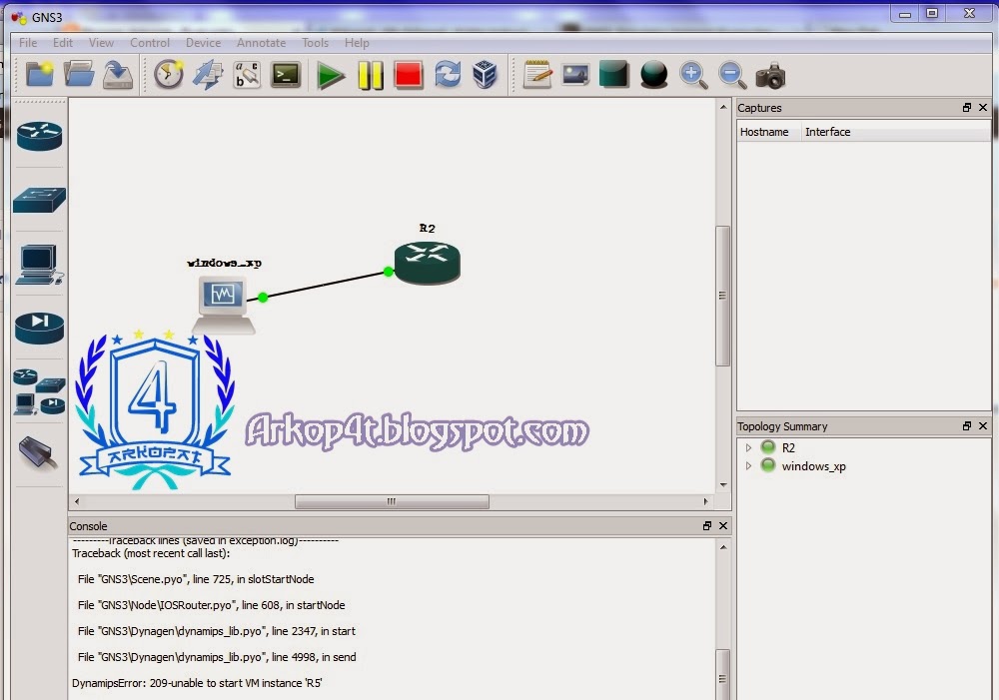Open the View menu
Viewport: 999px width, 700px height.
click(101, 43)
